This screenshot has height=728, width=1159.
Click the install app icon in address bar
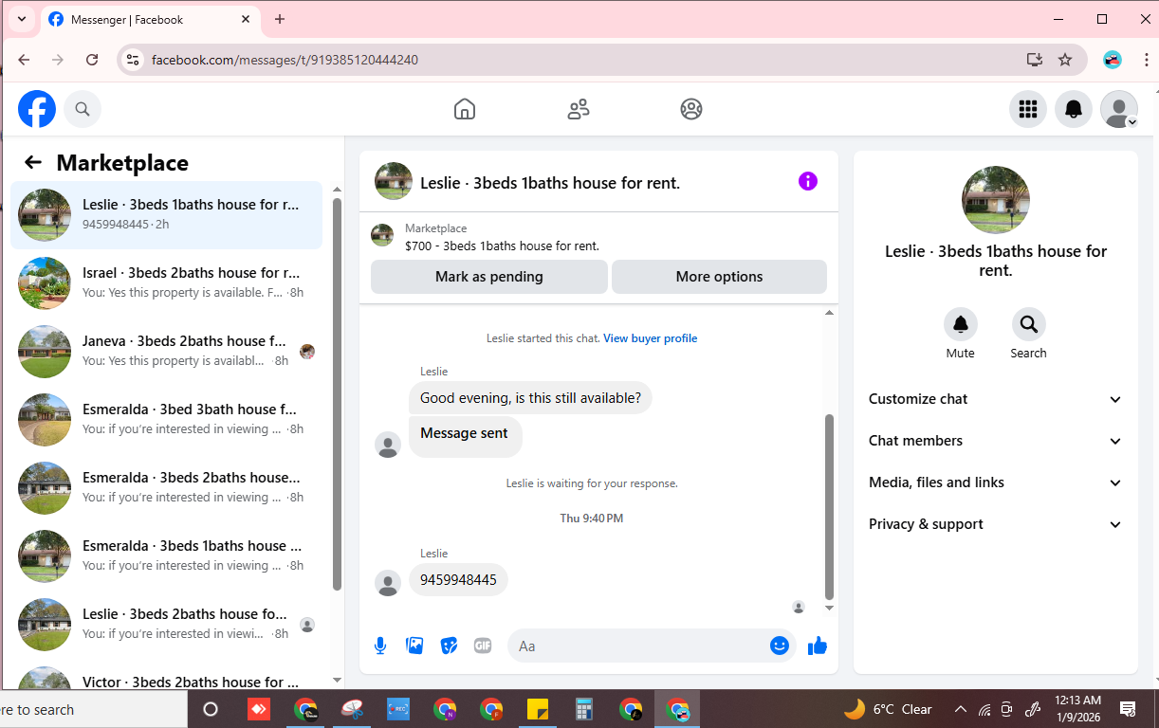pyautogui.click(x=1035, y=60)
